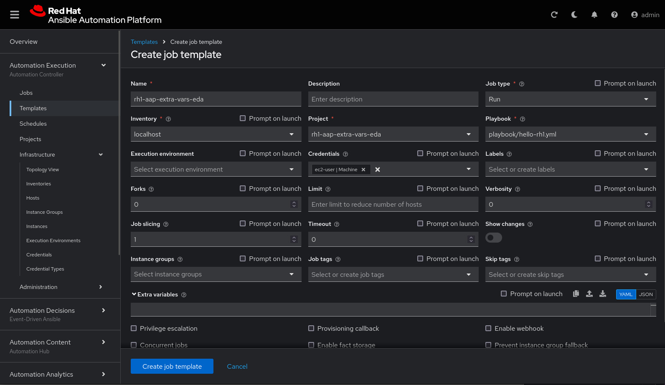Open Select or create labels dropdown

(571, 169)
